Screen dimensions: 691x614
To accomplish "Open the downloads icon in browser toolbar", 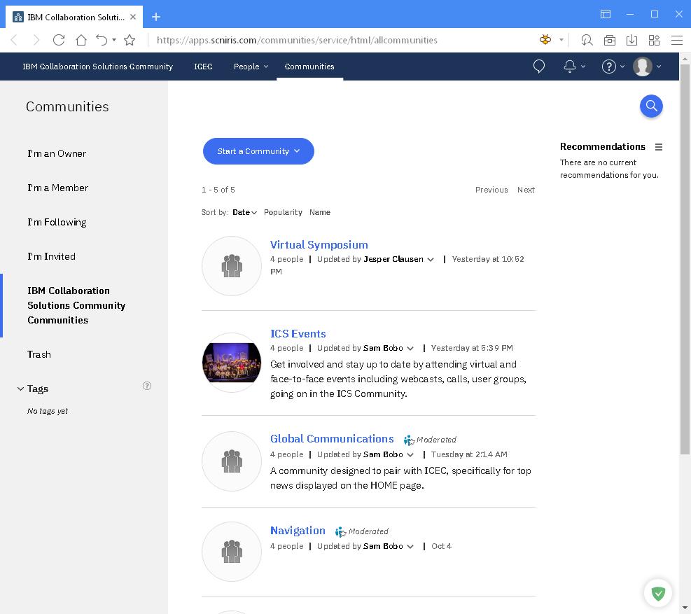I will click(x=631, y=40).
